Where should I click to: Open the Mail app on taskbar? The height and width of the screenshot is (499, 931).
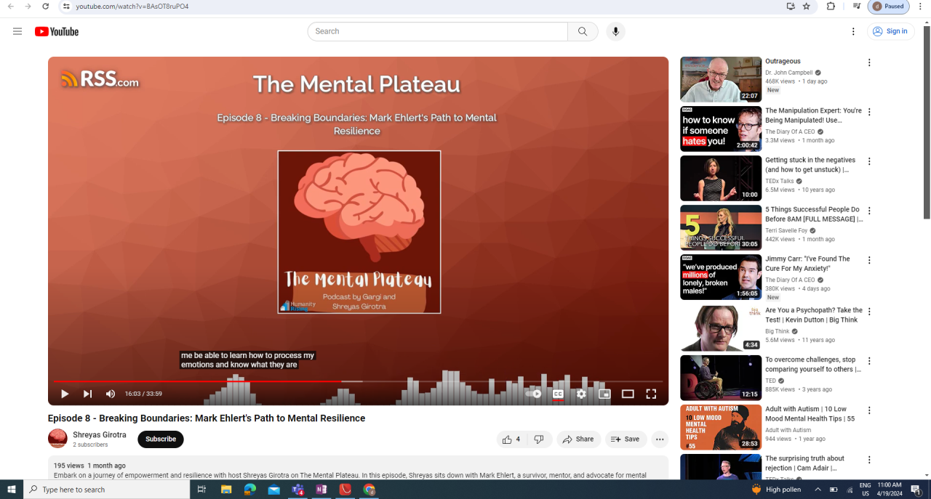[273, 490]
